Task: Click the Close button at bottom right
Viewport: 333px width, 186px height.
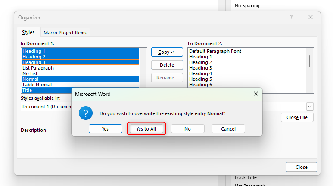Action: click(x=301, y=167)
